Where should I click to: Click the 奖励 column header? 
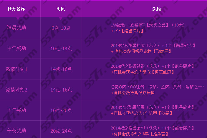(x=157, y=9)
